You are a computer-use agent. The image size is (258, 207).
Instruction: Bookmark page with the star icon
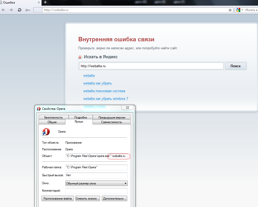coord(230,10)
